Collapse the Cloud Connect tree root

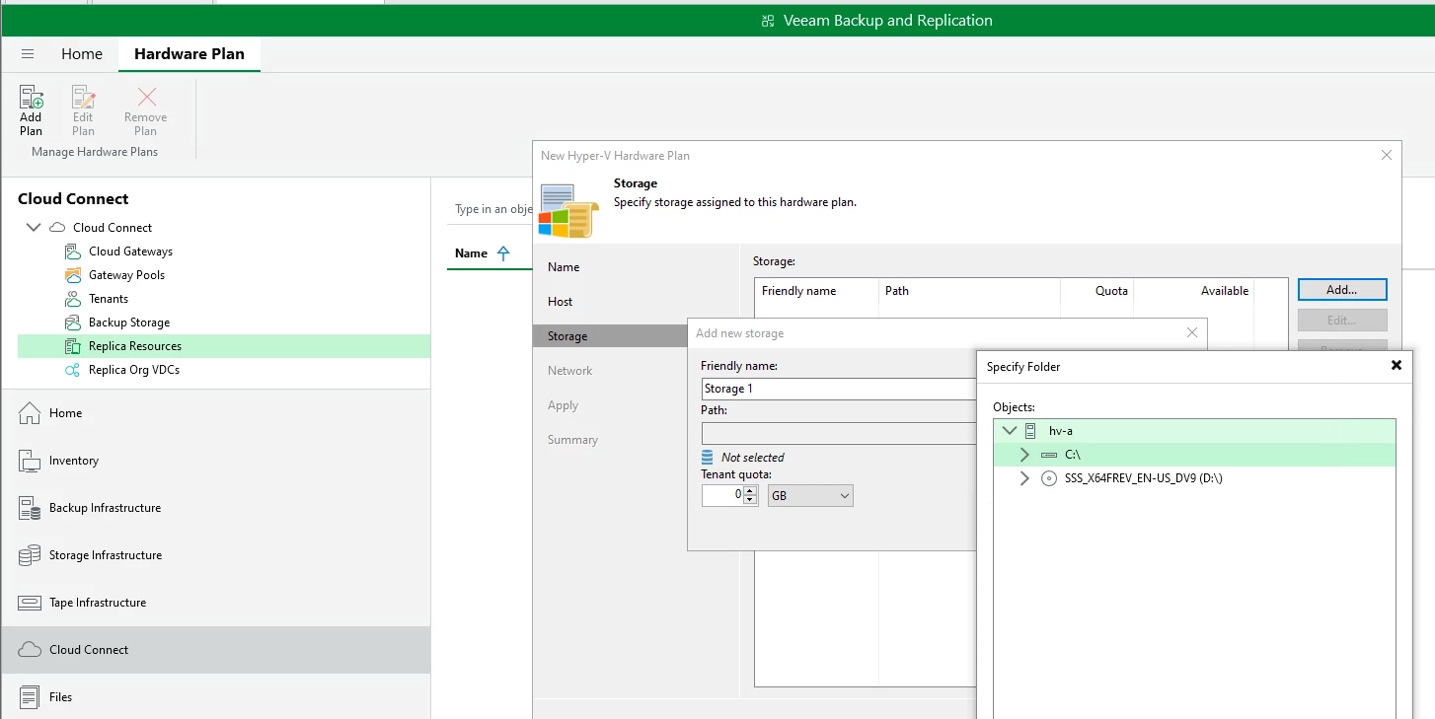(34, 228)
